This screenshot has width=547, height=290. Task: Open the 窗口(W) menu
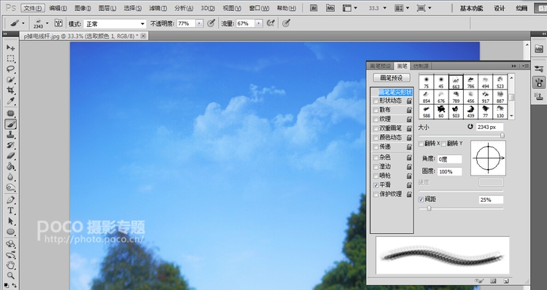click(259, 8)
